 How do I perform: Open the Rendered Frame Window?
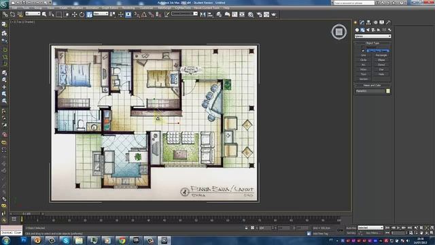point(266,14)
